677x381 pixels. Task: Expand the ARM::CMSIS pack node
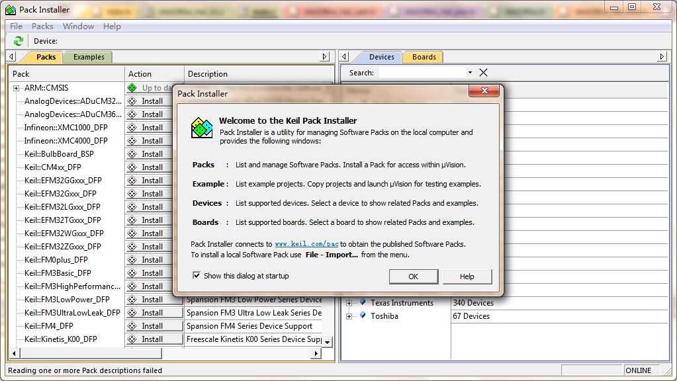pos(16,88)
